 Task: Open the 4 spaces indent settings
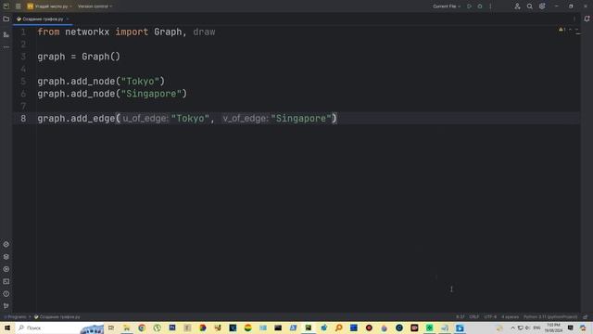coord(510,317)
